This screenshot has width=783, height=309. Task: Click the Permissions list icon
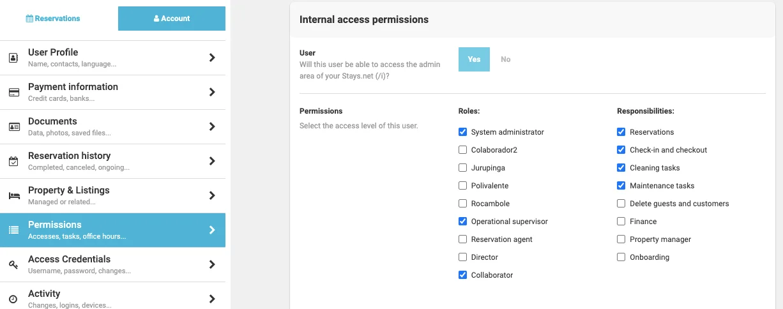[13, 230]
